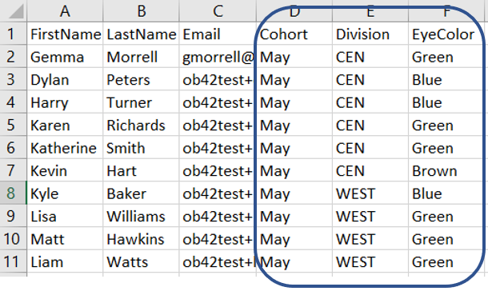Select row 8 header

click(14, 193)
